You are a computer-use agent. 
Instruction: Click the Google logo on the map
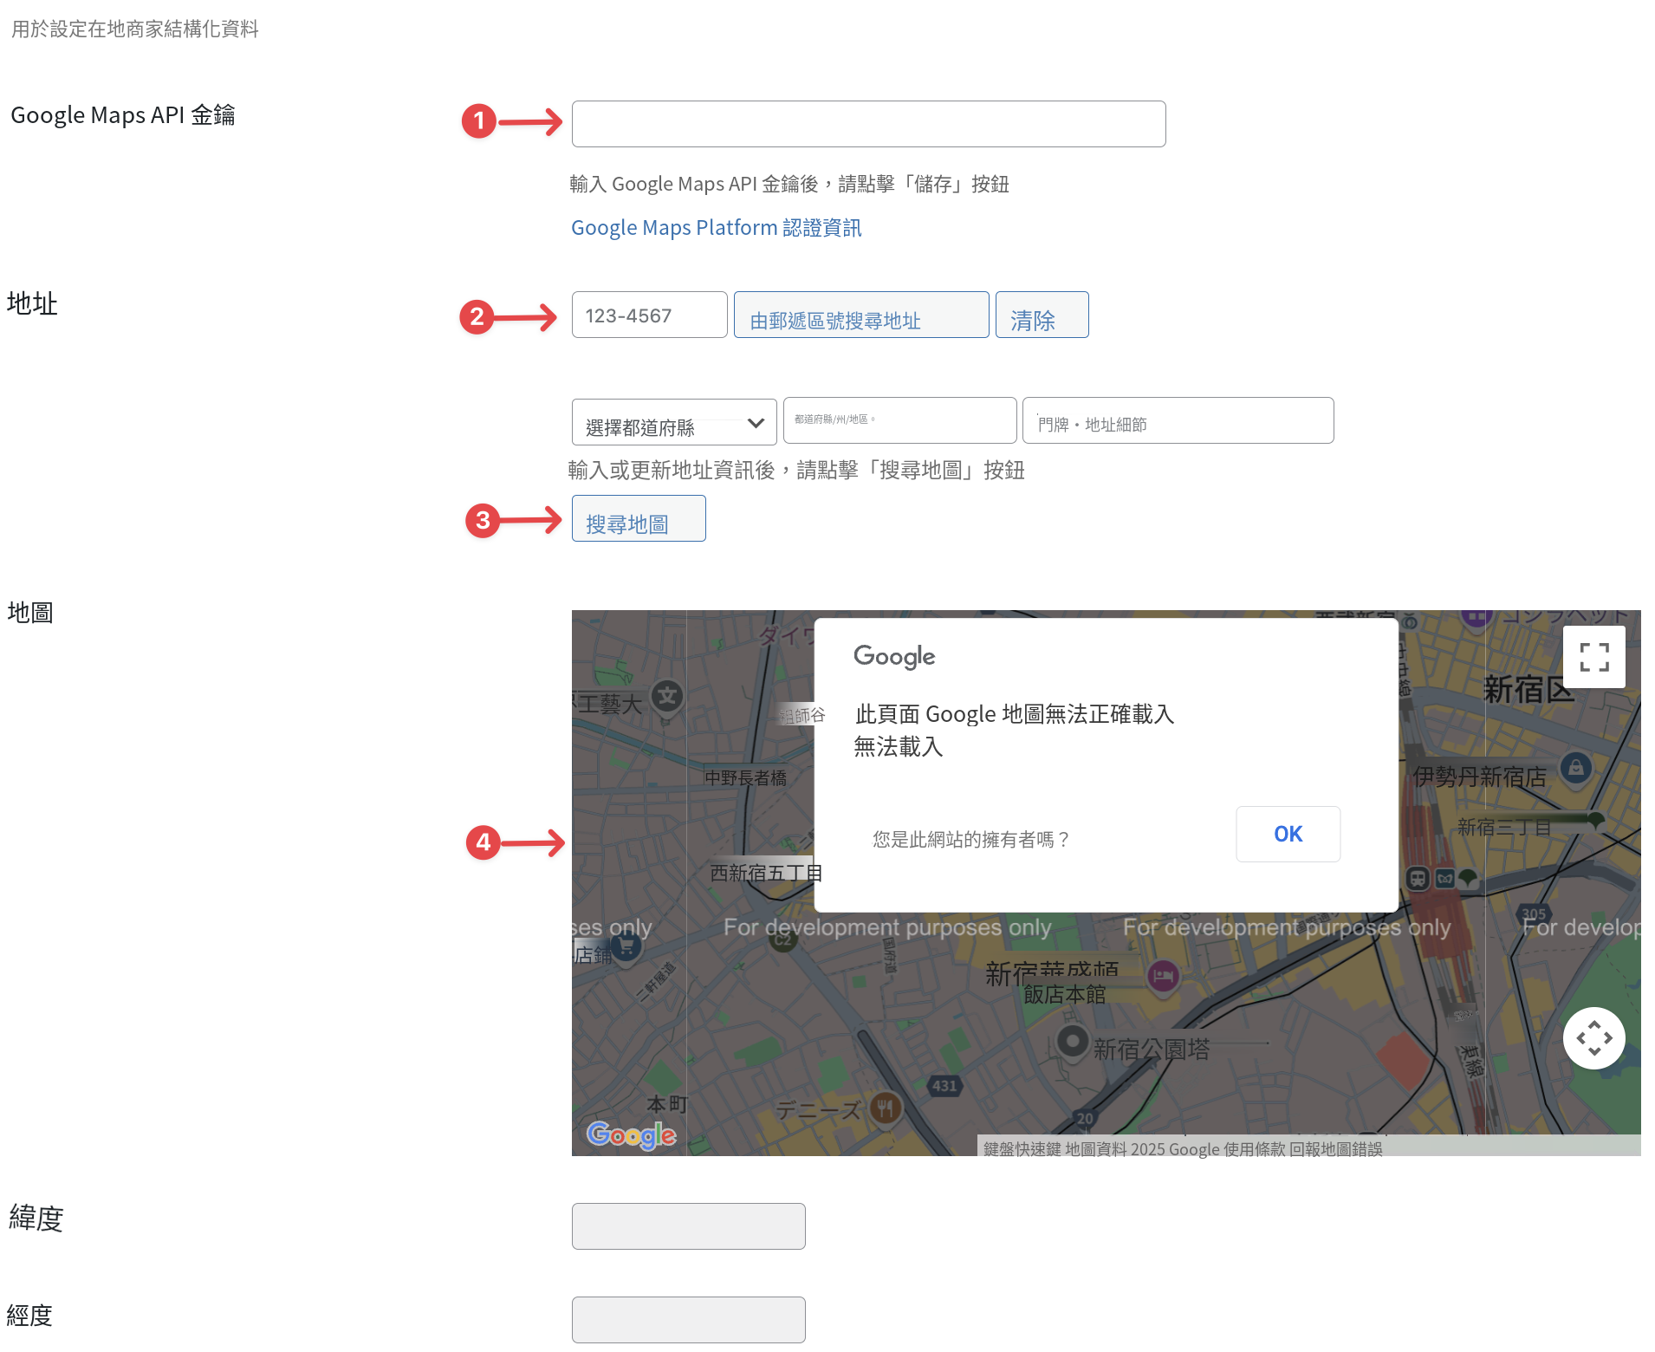click(x=632, y=1134)
